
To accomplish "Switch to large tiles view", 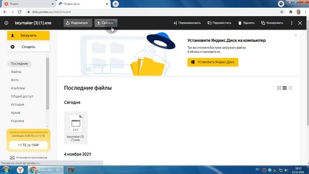I will point(279,88).
